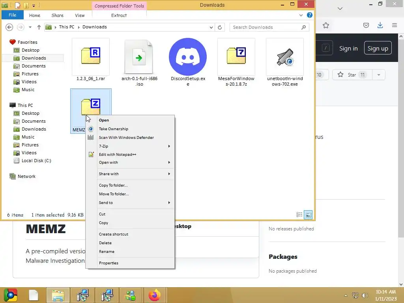Open Firefox downloads arrow icon
This screenshot has height=303, width=404.
click(x=380, y=25)
